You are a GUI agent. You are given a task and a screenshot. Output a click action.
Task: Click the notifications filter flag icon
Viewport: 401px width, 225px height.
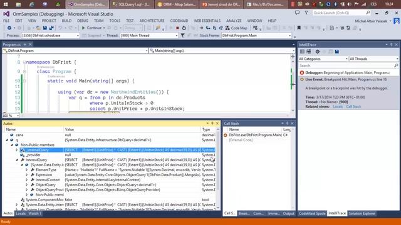click(x=306, y=12)
